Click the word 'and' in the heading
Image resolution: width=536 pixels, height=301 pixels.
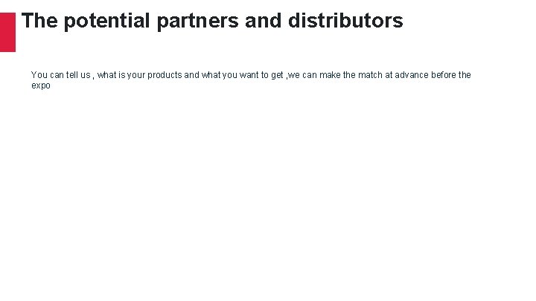pyautogui.click(x=264, y=21)
